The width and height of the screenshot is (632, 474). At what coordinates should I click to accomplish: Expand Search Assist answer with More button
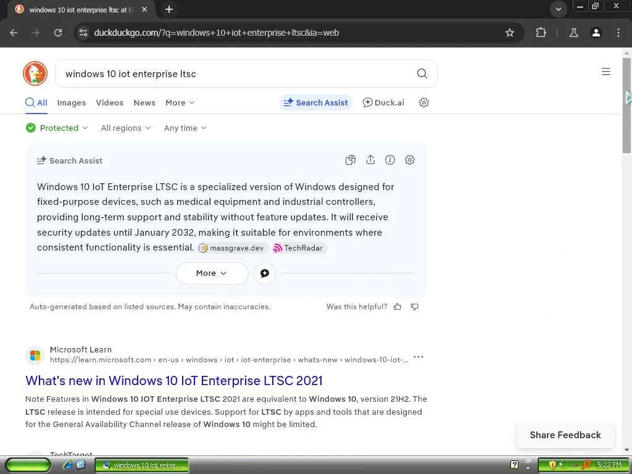(x=212, y=273)
